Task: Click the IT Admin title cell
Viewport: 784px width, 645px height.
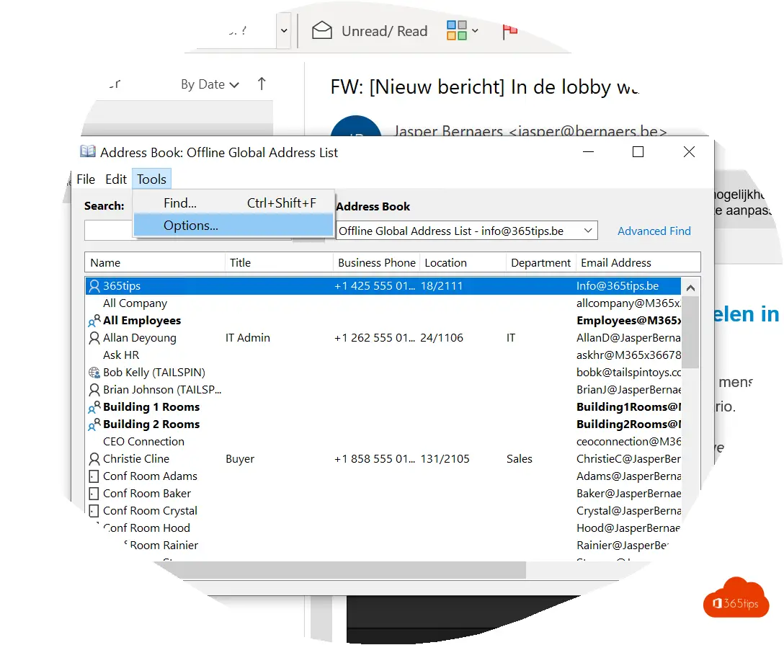Action: [x=247, y=338]
